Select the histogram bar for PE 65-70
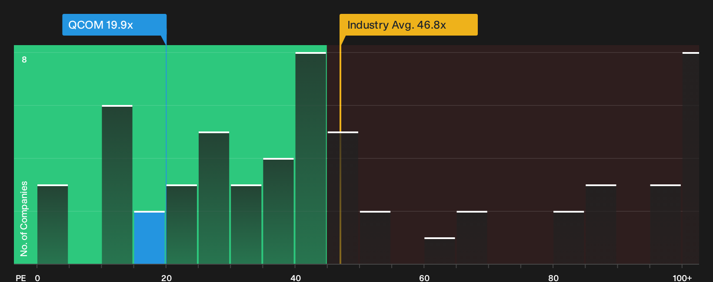Screen dimensions: 713x282 (472, 238)
